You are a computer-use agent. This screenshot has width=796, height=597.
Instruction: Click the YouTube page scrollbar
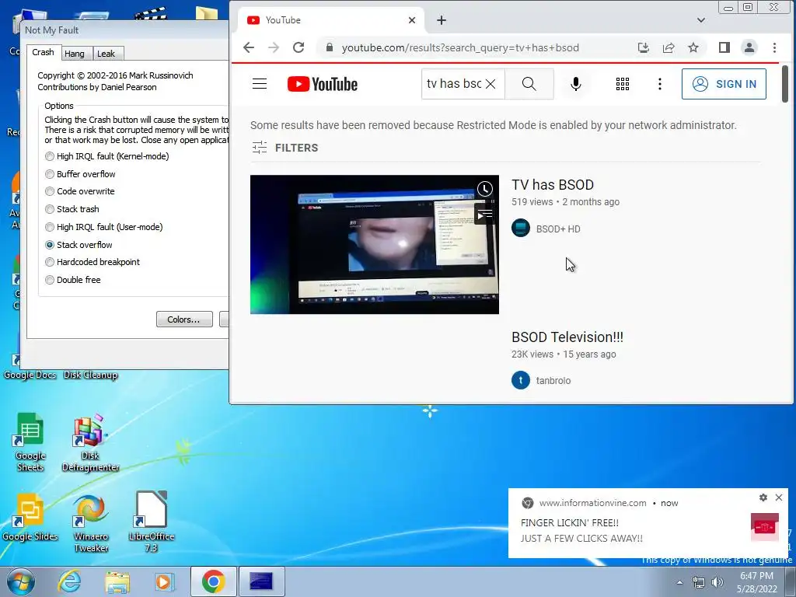click(x=784, y=84)
